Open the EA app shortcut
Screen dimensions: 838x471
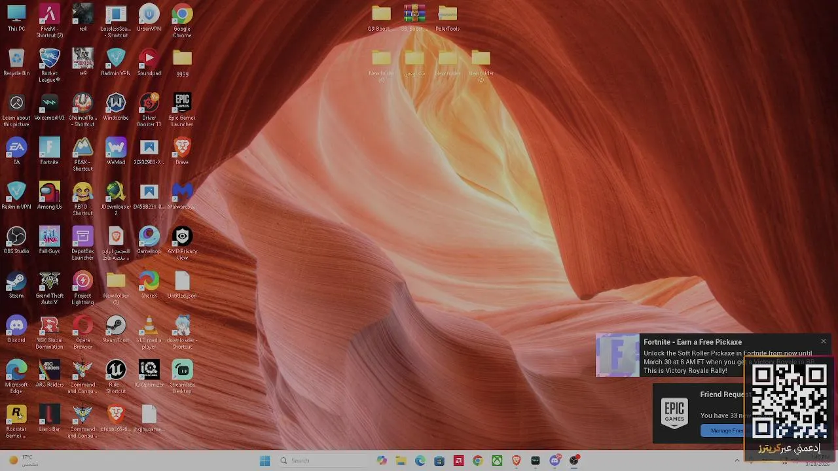[x=16, y=151]
